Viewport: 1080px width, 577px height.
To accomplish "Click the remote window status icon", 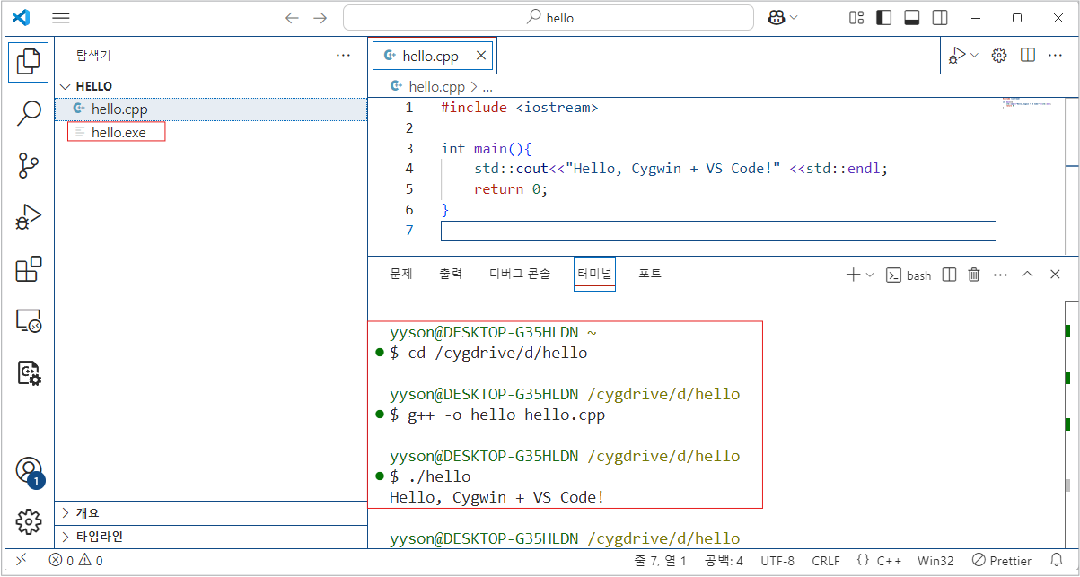I will click(x=22, y=560).
